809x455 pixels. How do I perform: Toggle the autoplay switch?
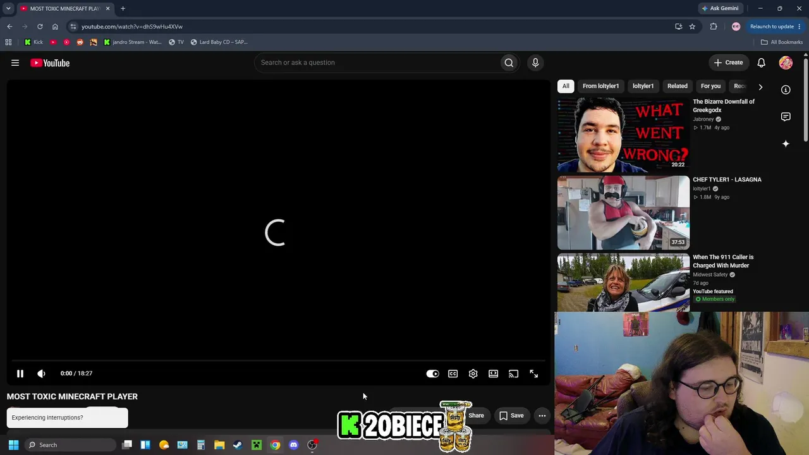(x=432, y=373)
